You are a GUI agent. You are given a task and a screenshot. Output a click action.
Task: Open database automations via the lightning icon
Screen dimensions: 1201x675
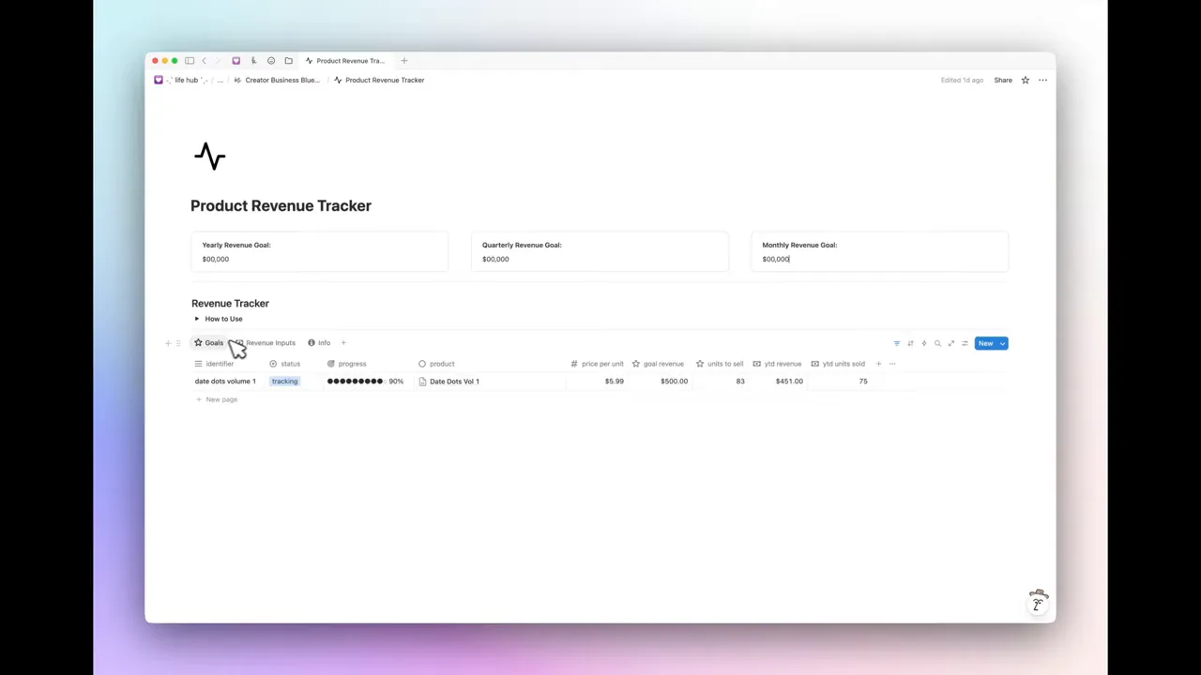(923, 343)
